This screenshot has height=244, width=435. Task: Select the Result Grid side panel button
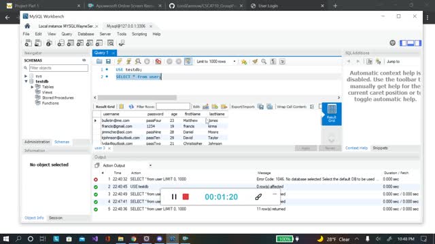pos(332,114)
